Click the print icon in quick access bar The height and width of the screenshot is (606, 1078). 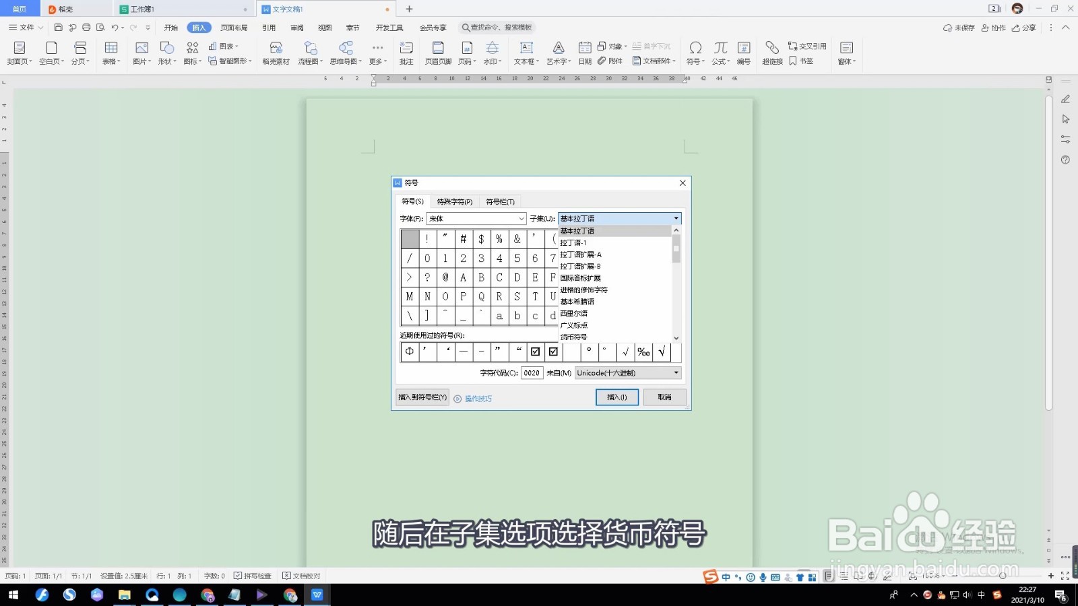tap(86, 28)
